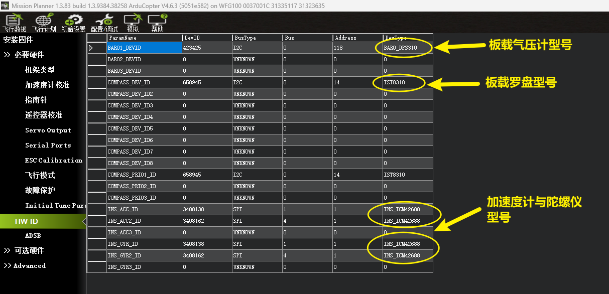The height and width of the screenshot is (294, 609).
Task: Sort by ParamName column header
Action: tap(144, 38)
